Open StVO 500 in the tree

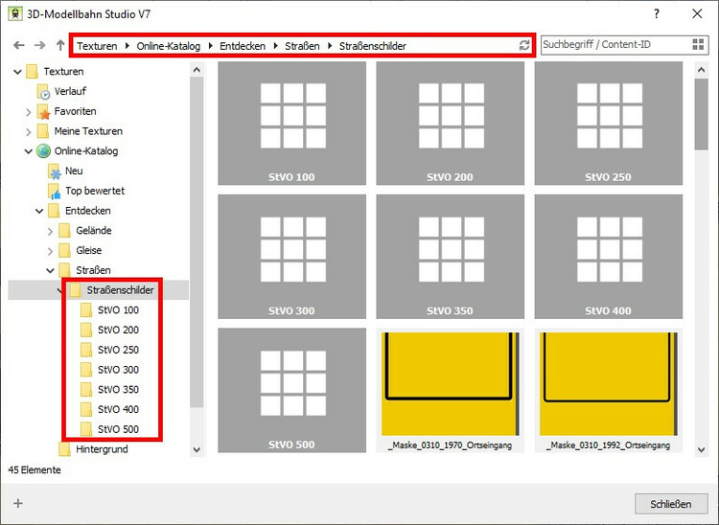point(109,429)
